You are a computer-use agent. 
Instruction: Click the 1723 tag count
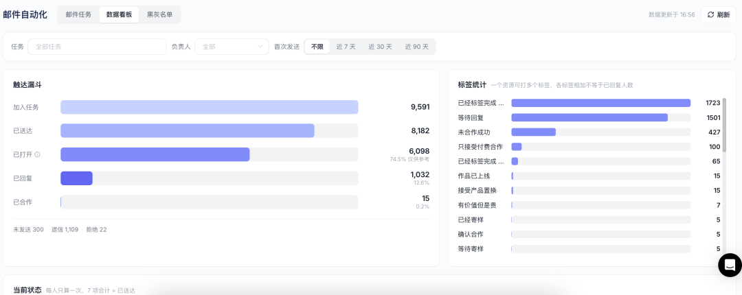click(x=712, y=103)
